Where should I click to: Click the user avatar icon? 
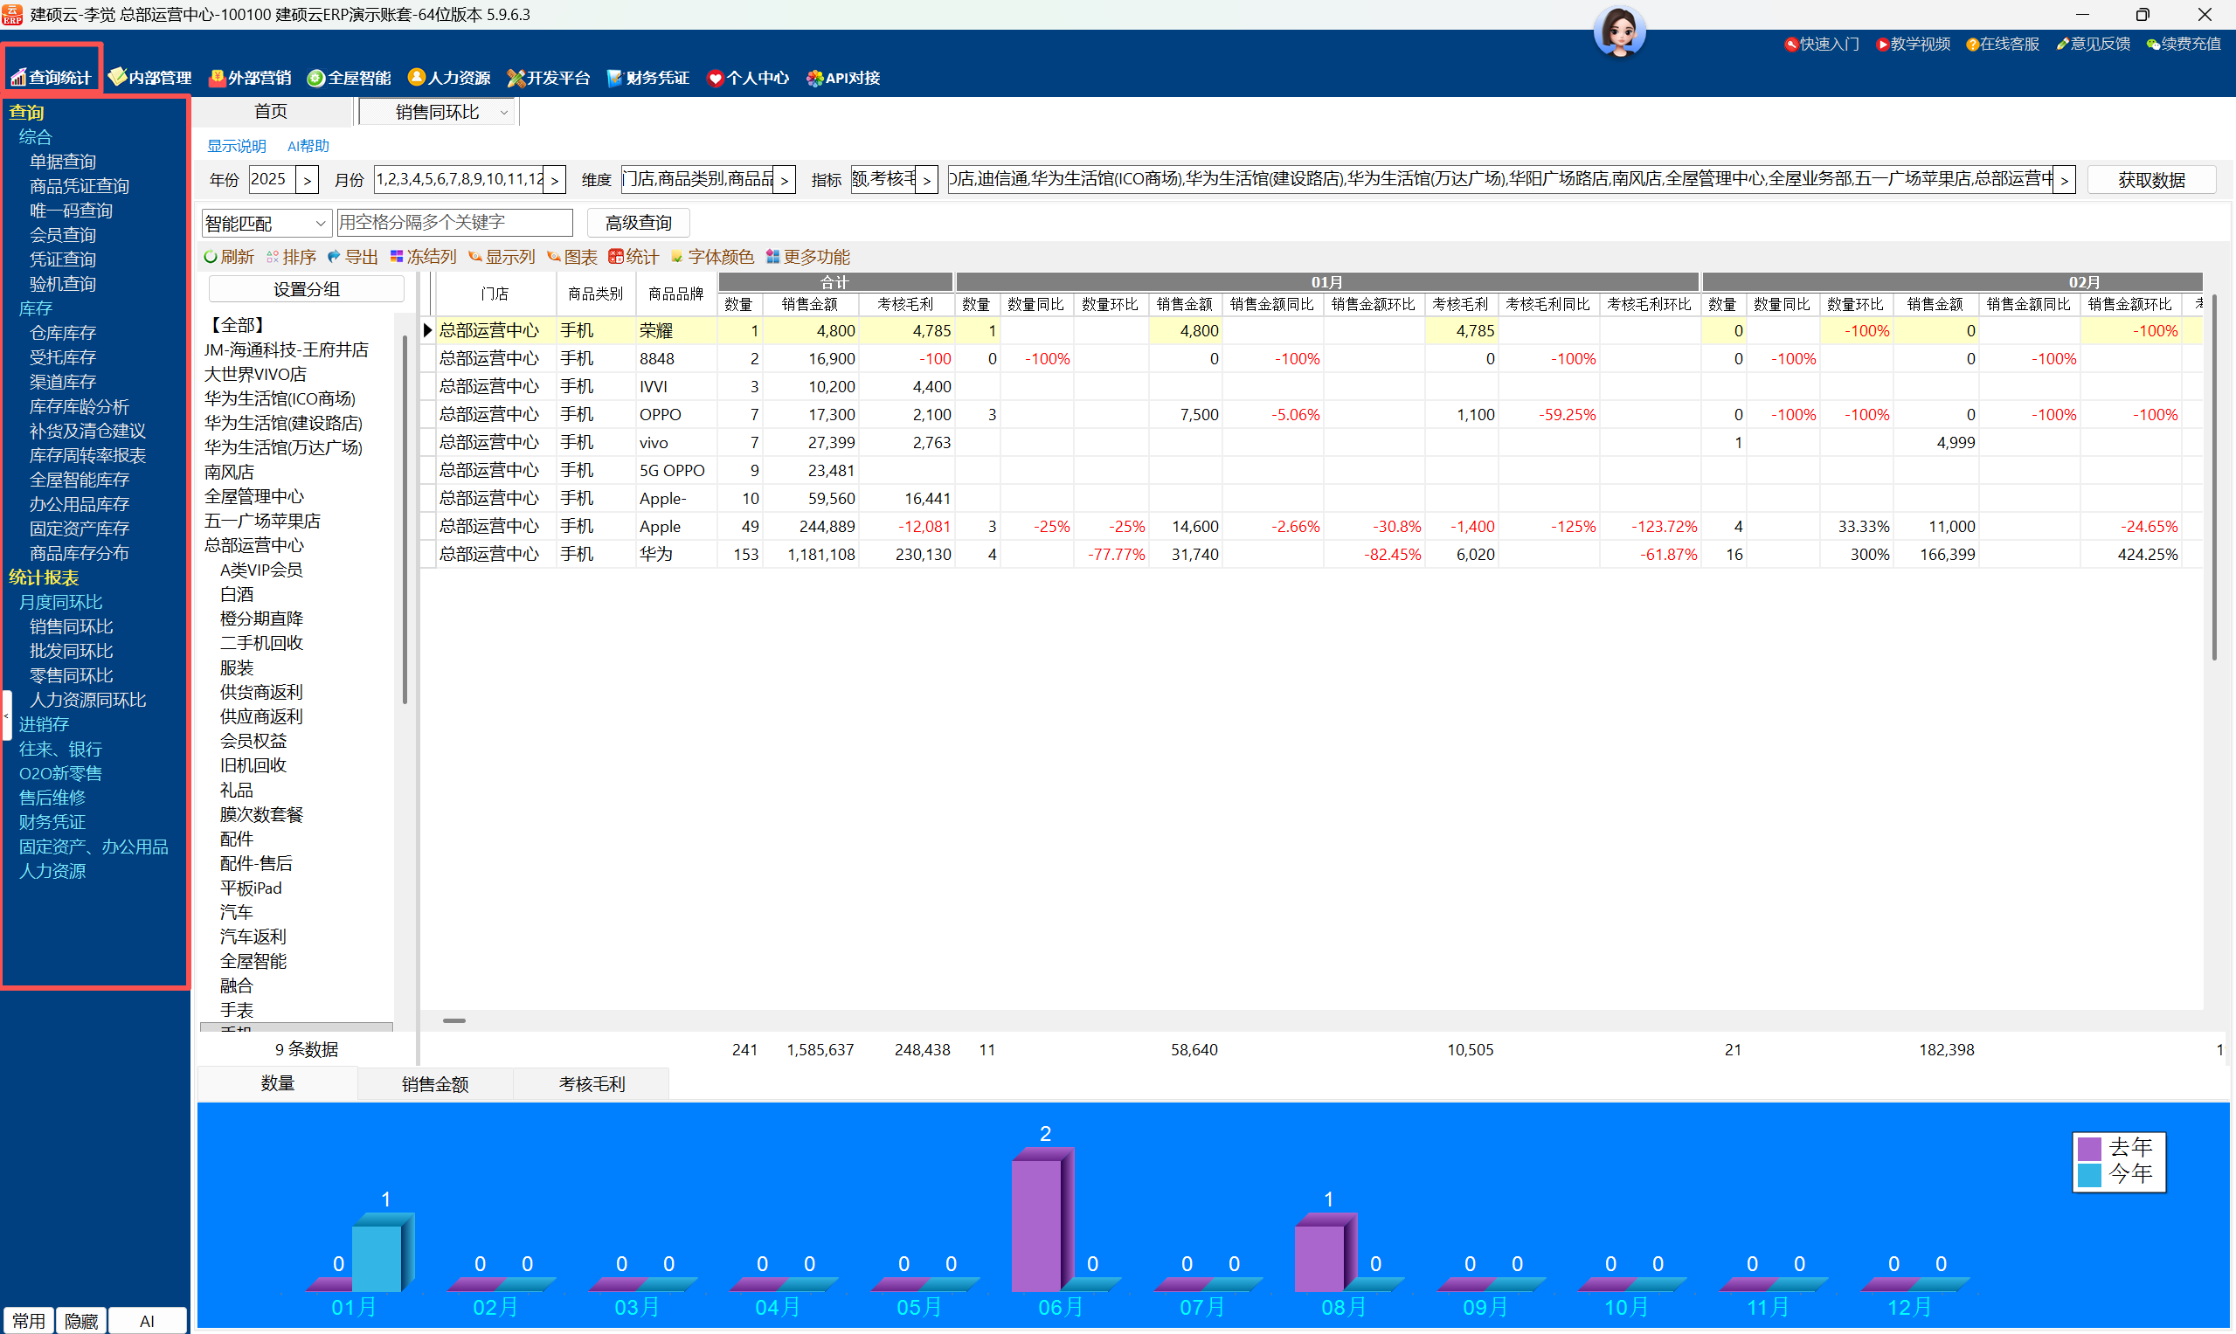[x=1619, y=31]
